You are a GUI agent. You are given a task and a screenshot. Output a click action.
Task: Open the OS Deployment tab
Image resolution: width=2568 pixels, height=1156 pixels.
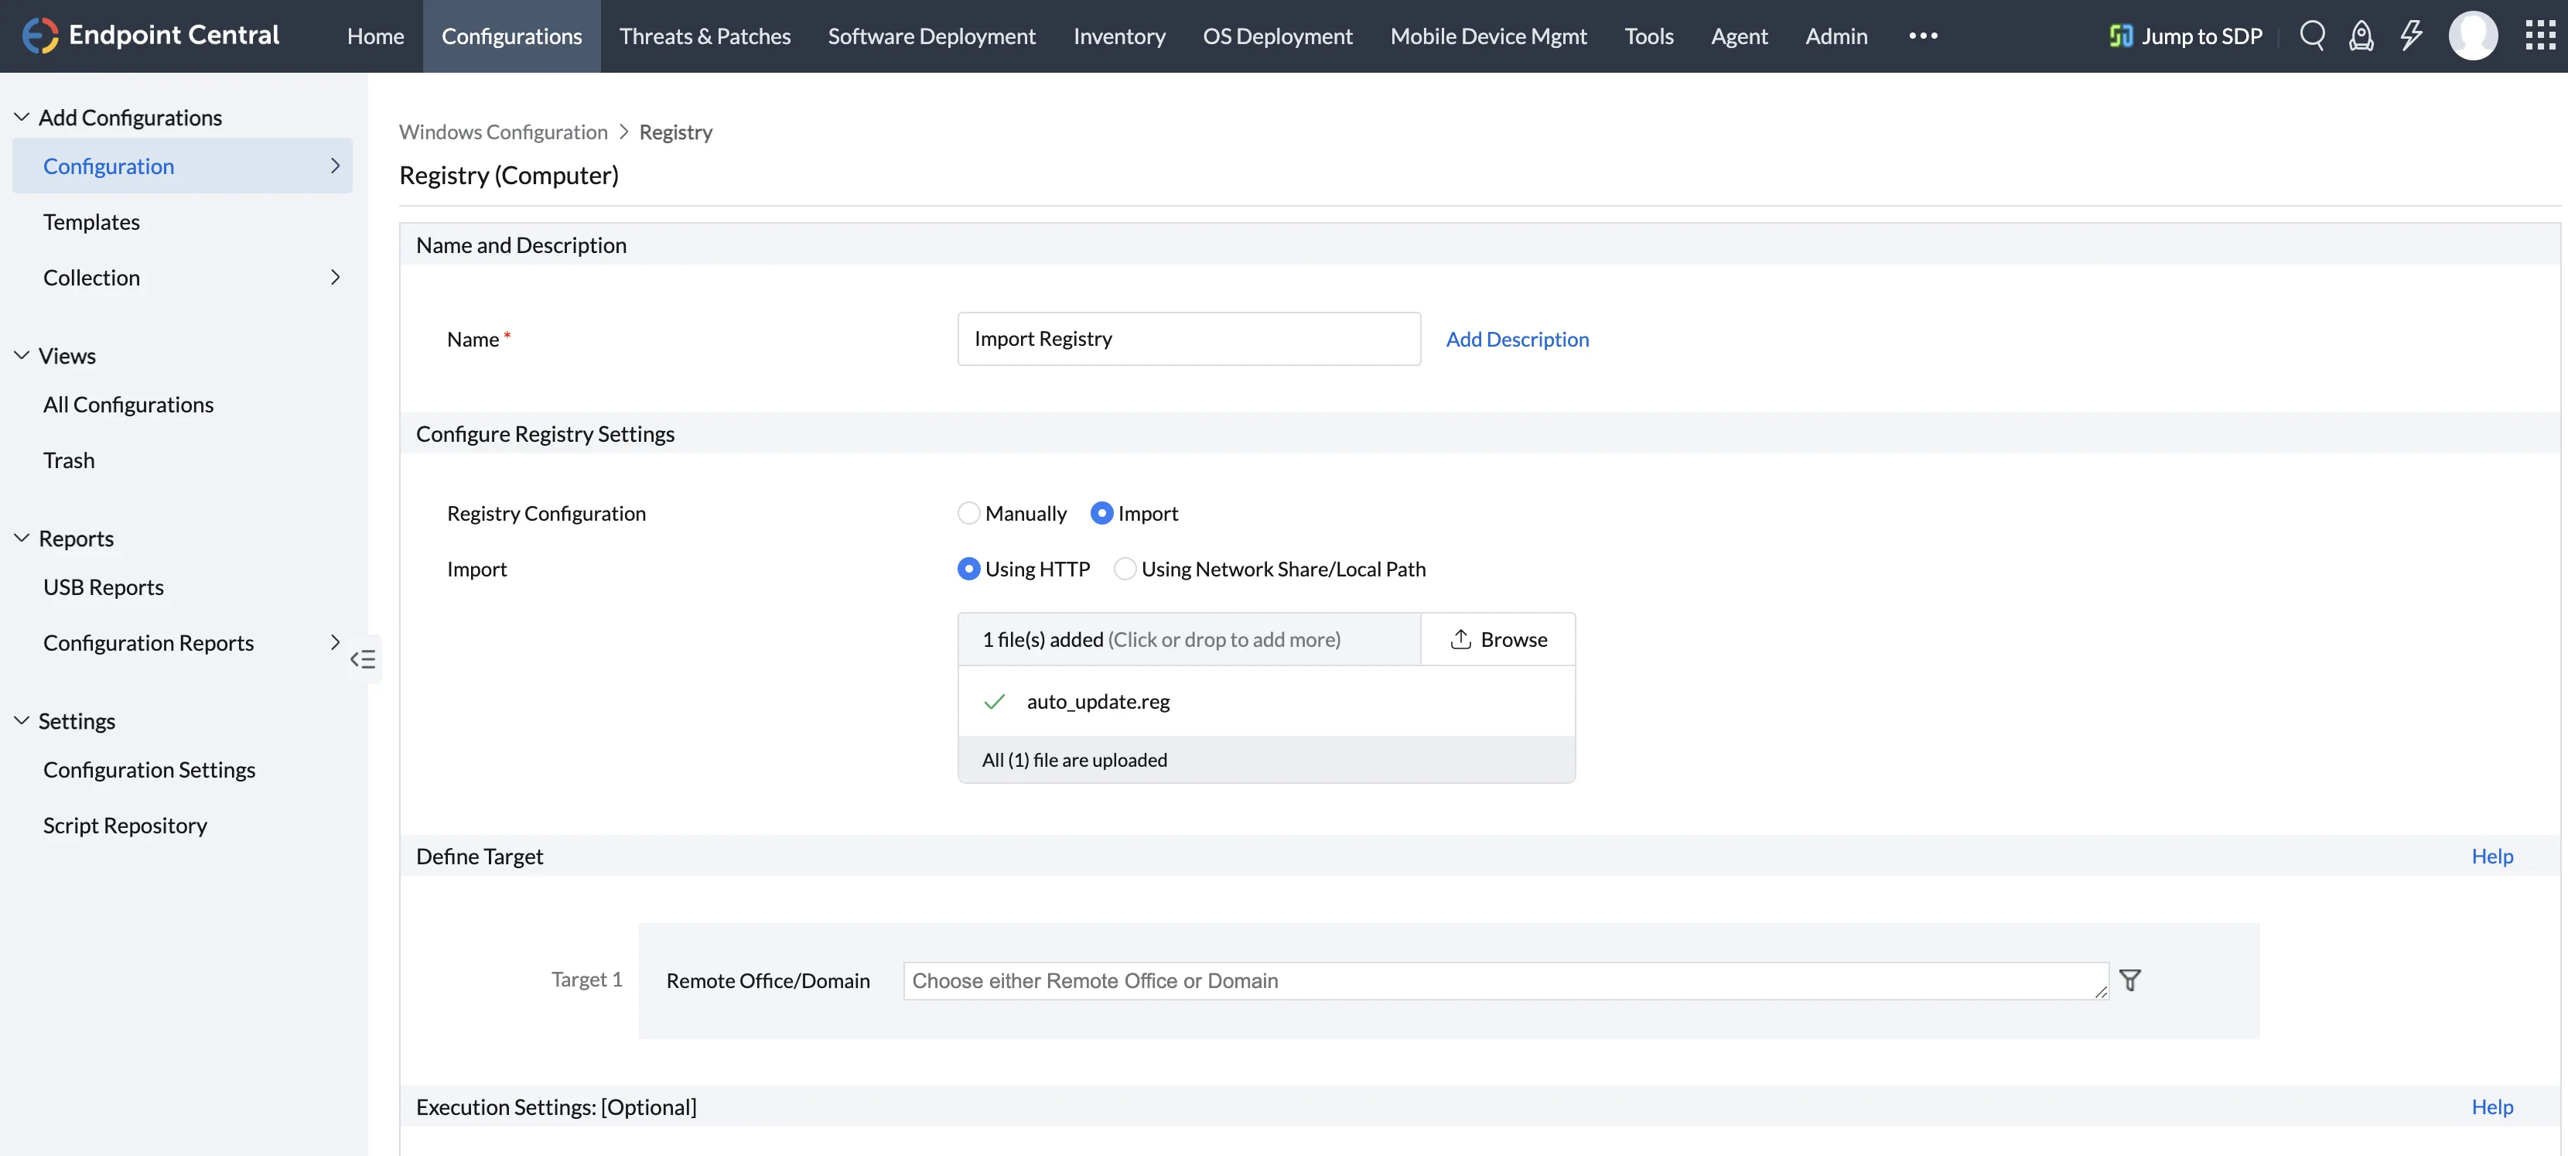pyautogui.click(x=1277, y=36)
